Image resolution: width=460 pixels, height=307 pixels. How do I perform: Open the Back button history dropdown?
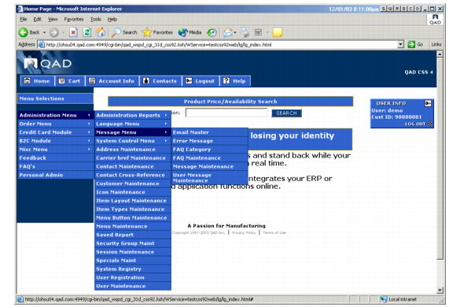[x=44, y=32]
